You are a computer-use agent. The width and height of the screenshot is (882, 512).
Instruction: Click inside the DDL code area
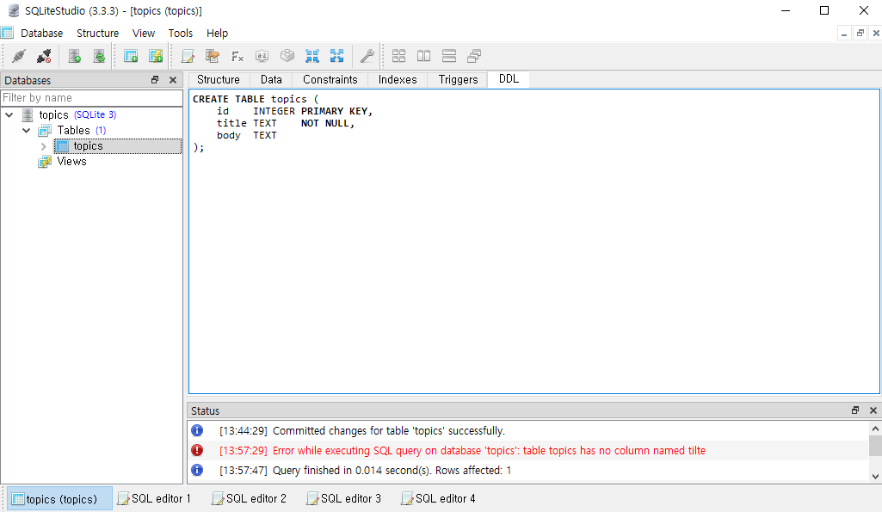534,242
